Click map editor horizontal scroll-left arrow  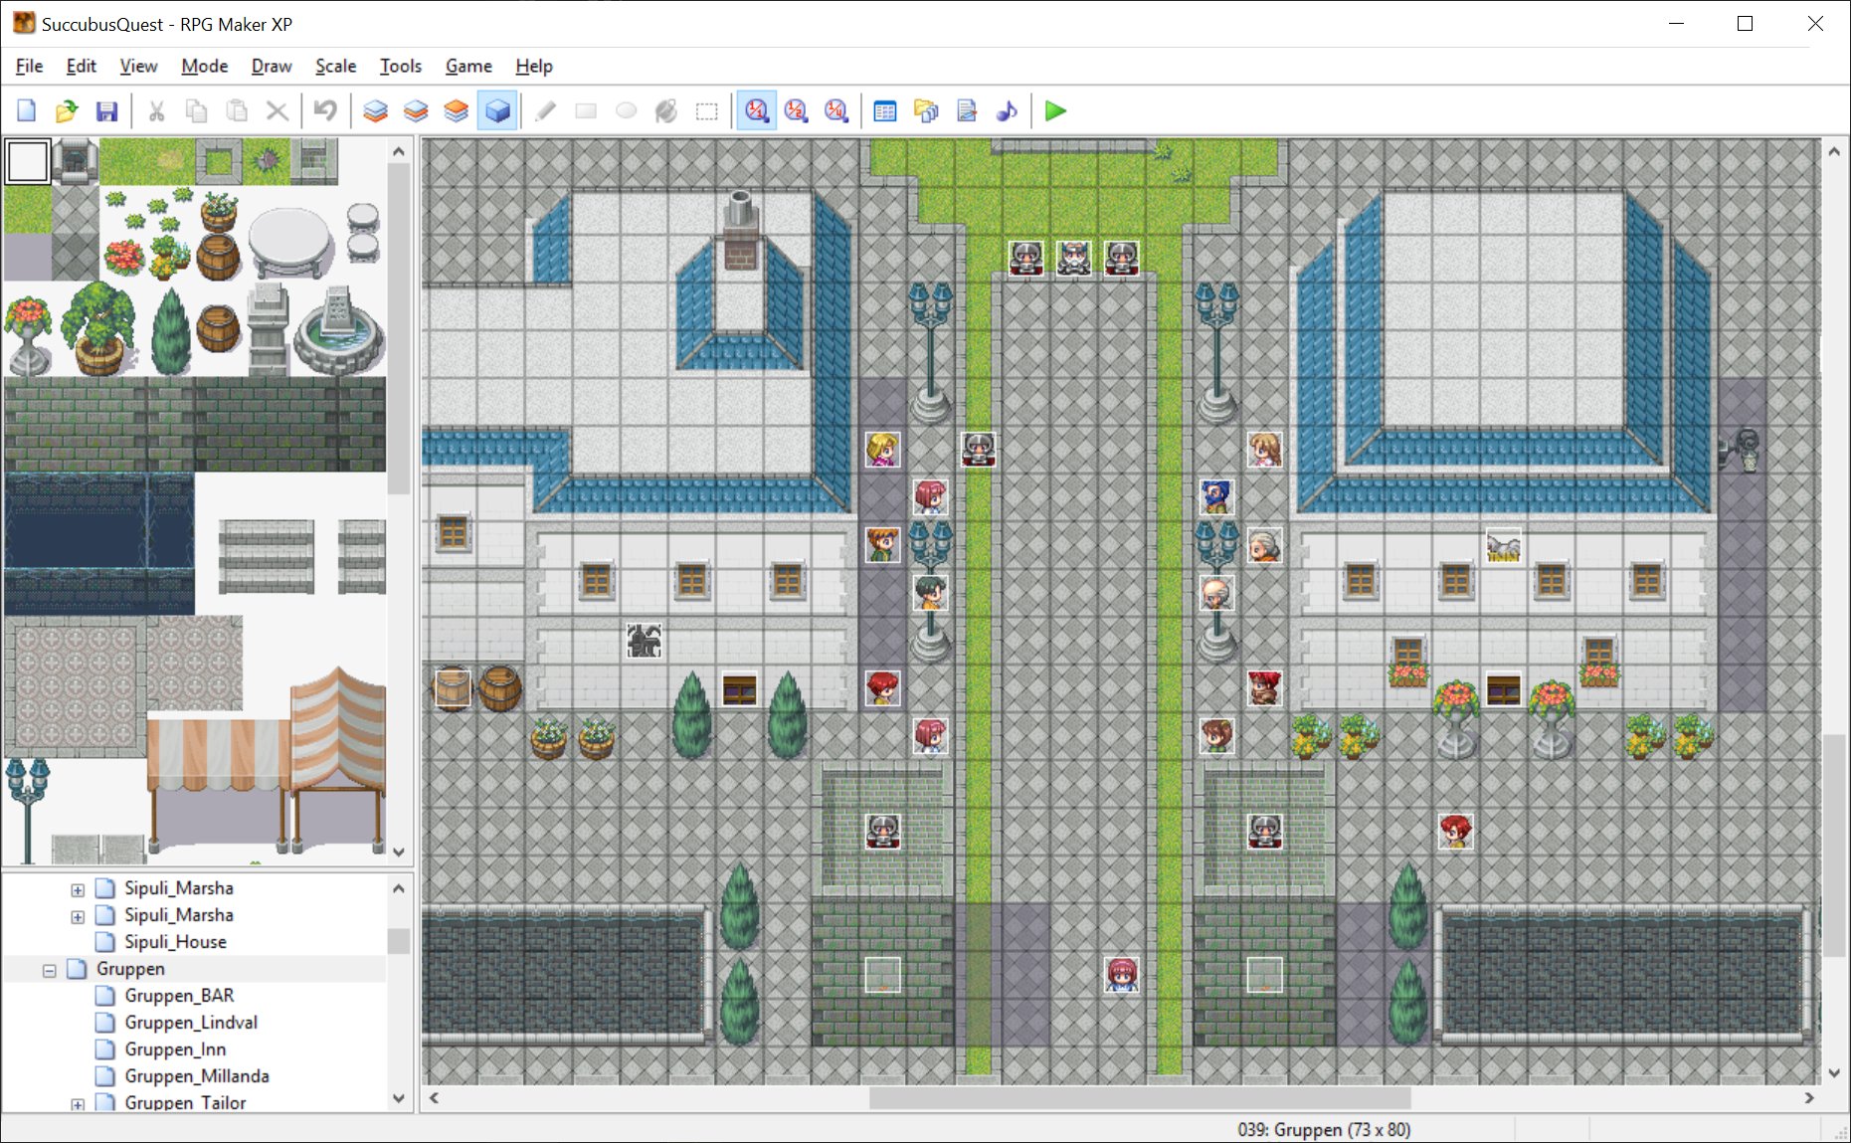(x=434, y=1098)
